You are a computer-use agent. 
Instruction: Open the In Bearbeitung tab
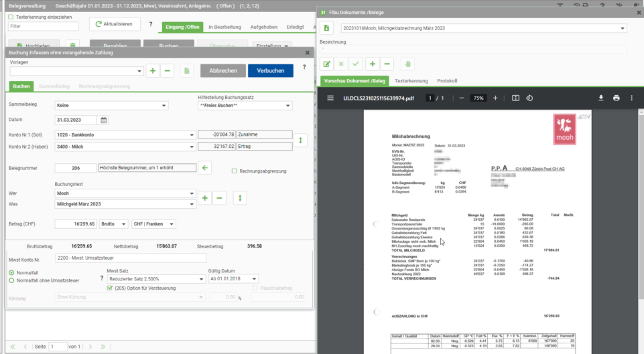coord(224,27)
